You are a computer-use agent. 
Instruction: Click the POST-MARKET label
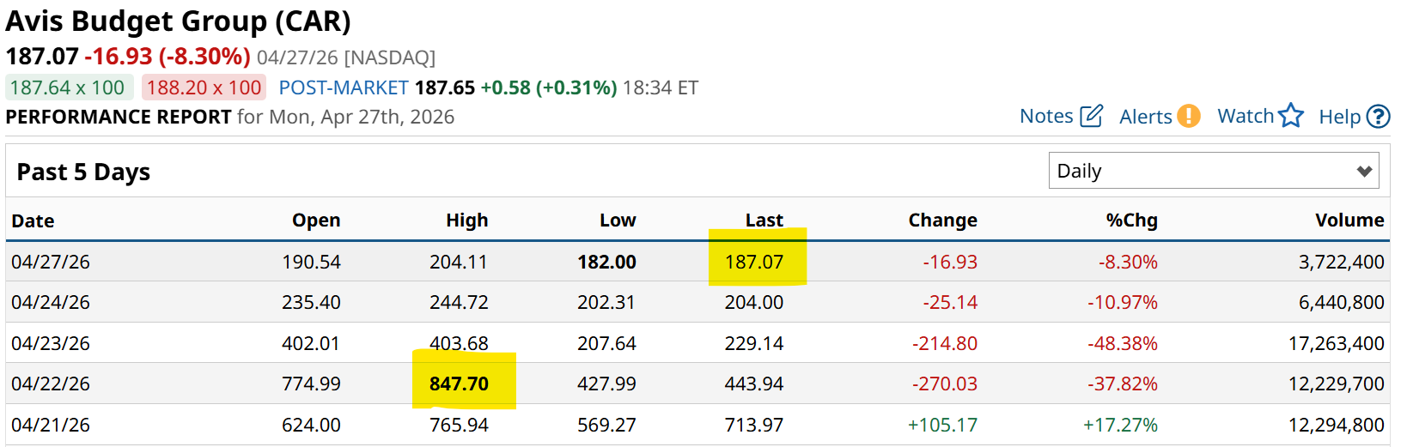tap(344, 88)
